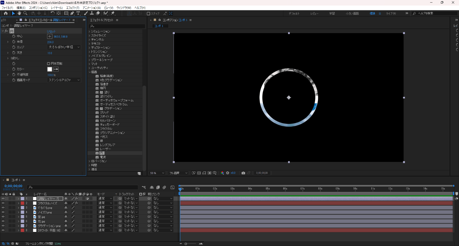This screenshot has width=459, height=246.
Task: Hide the ホワイト 平面 10 layer
Action: tap(3, 230)
